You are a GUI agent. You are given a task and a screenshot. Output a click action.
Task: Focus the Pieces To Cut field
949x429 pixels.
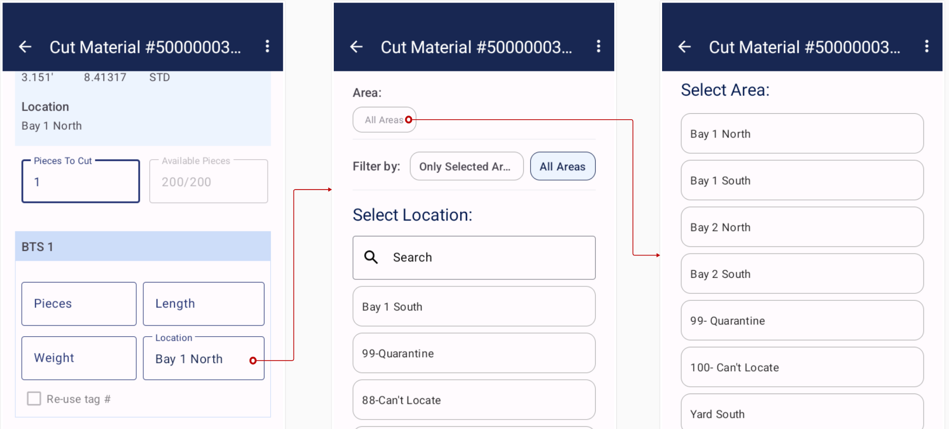click(81, 181)
